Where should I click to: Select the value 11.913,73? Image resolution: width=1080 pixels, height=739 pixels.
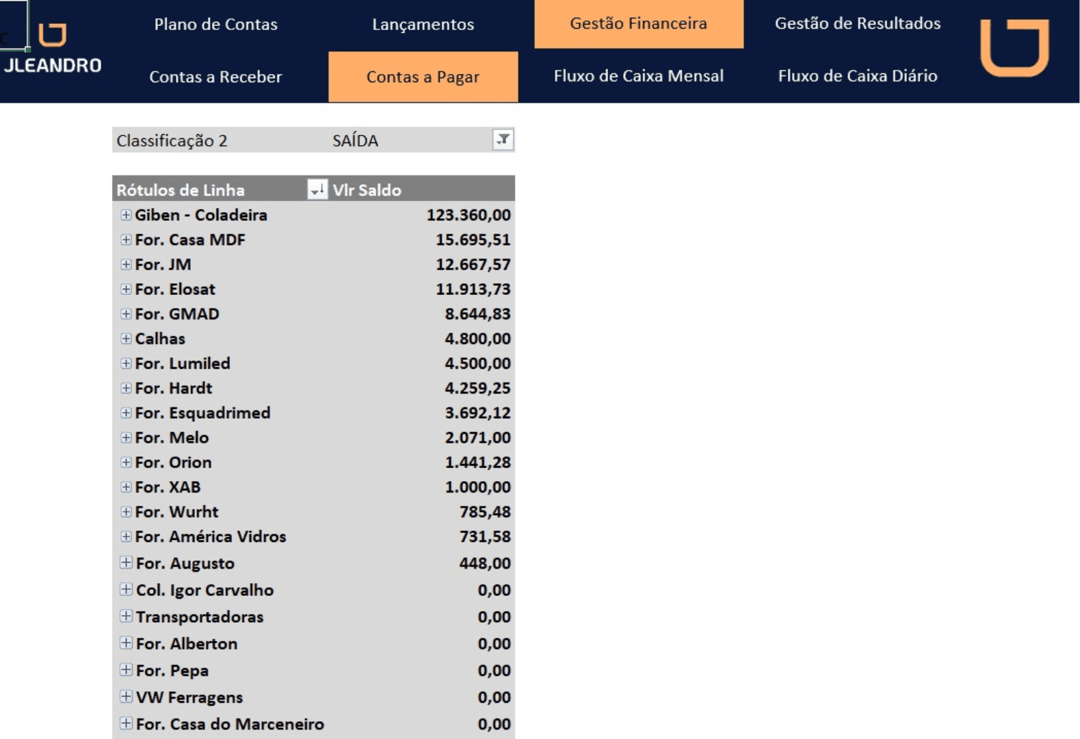click(x=473, y=289)
